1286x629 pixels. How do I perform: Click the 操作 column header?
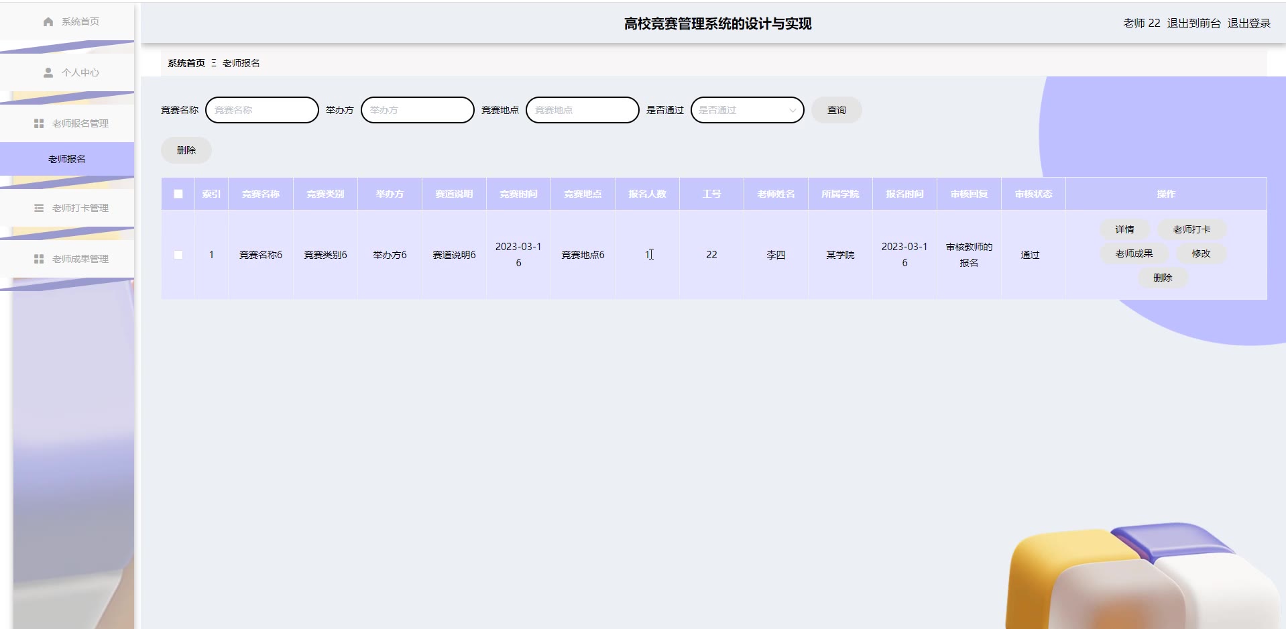click(1166, 194)
